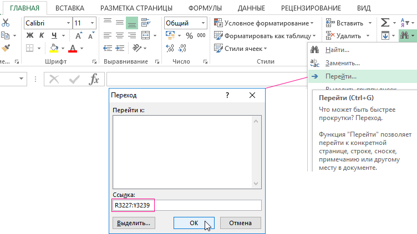The width and height of the screenshot is (417, 234).
Task: Click the Выделить... button
Action: click(x=134, y=223)
